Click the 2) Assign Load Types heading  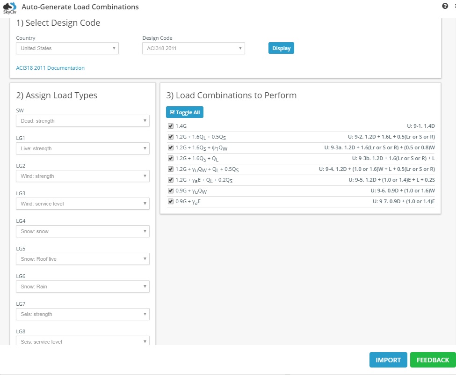(x=57, y=96)
